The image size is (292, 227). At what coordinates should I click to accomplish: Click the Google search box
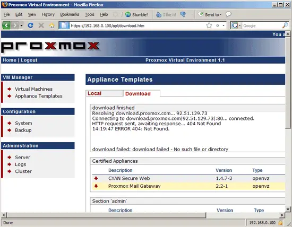coord(262,25)
